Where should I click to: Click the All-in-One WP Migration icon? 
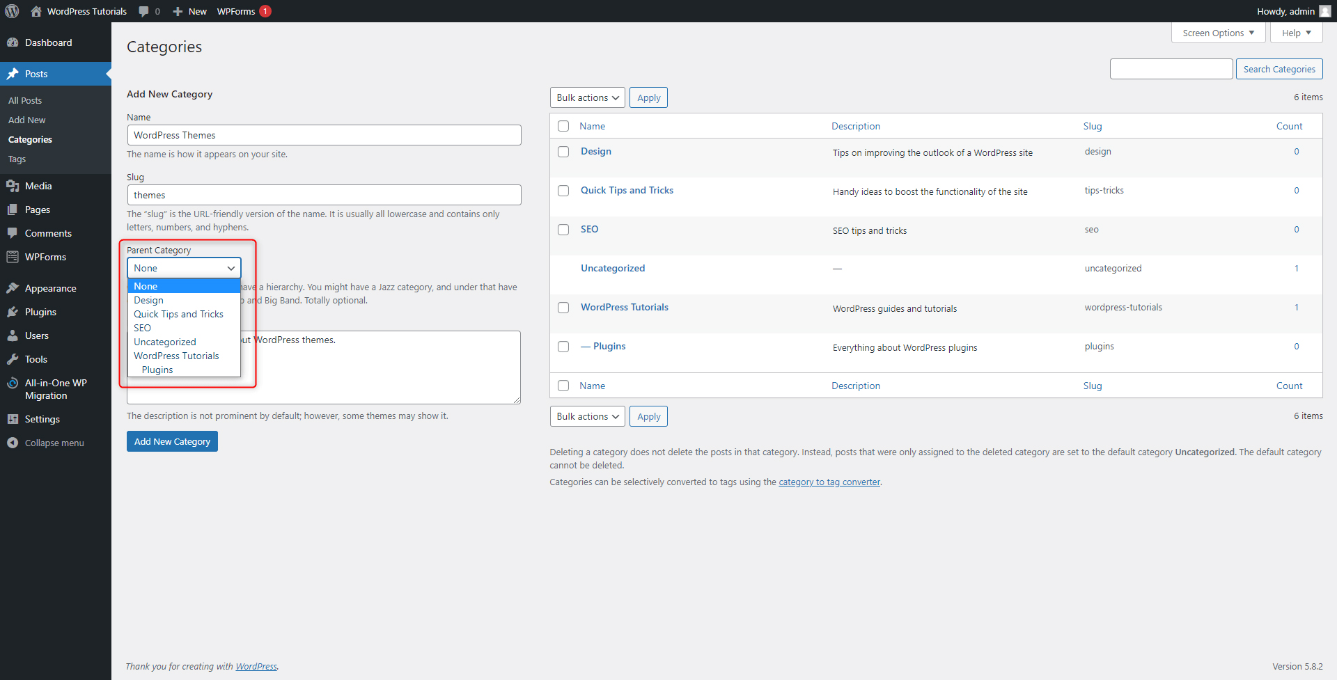13,383
